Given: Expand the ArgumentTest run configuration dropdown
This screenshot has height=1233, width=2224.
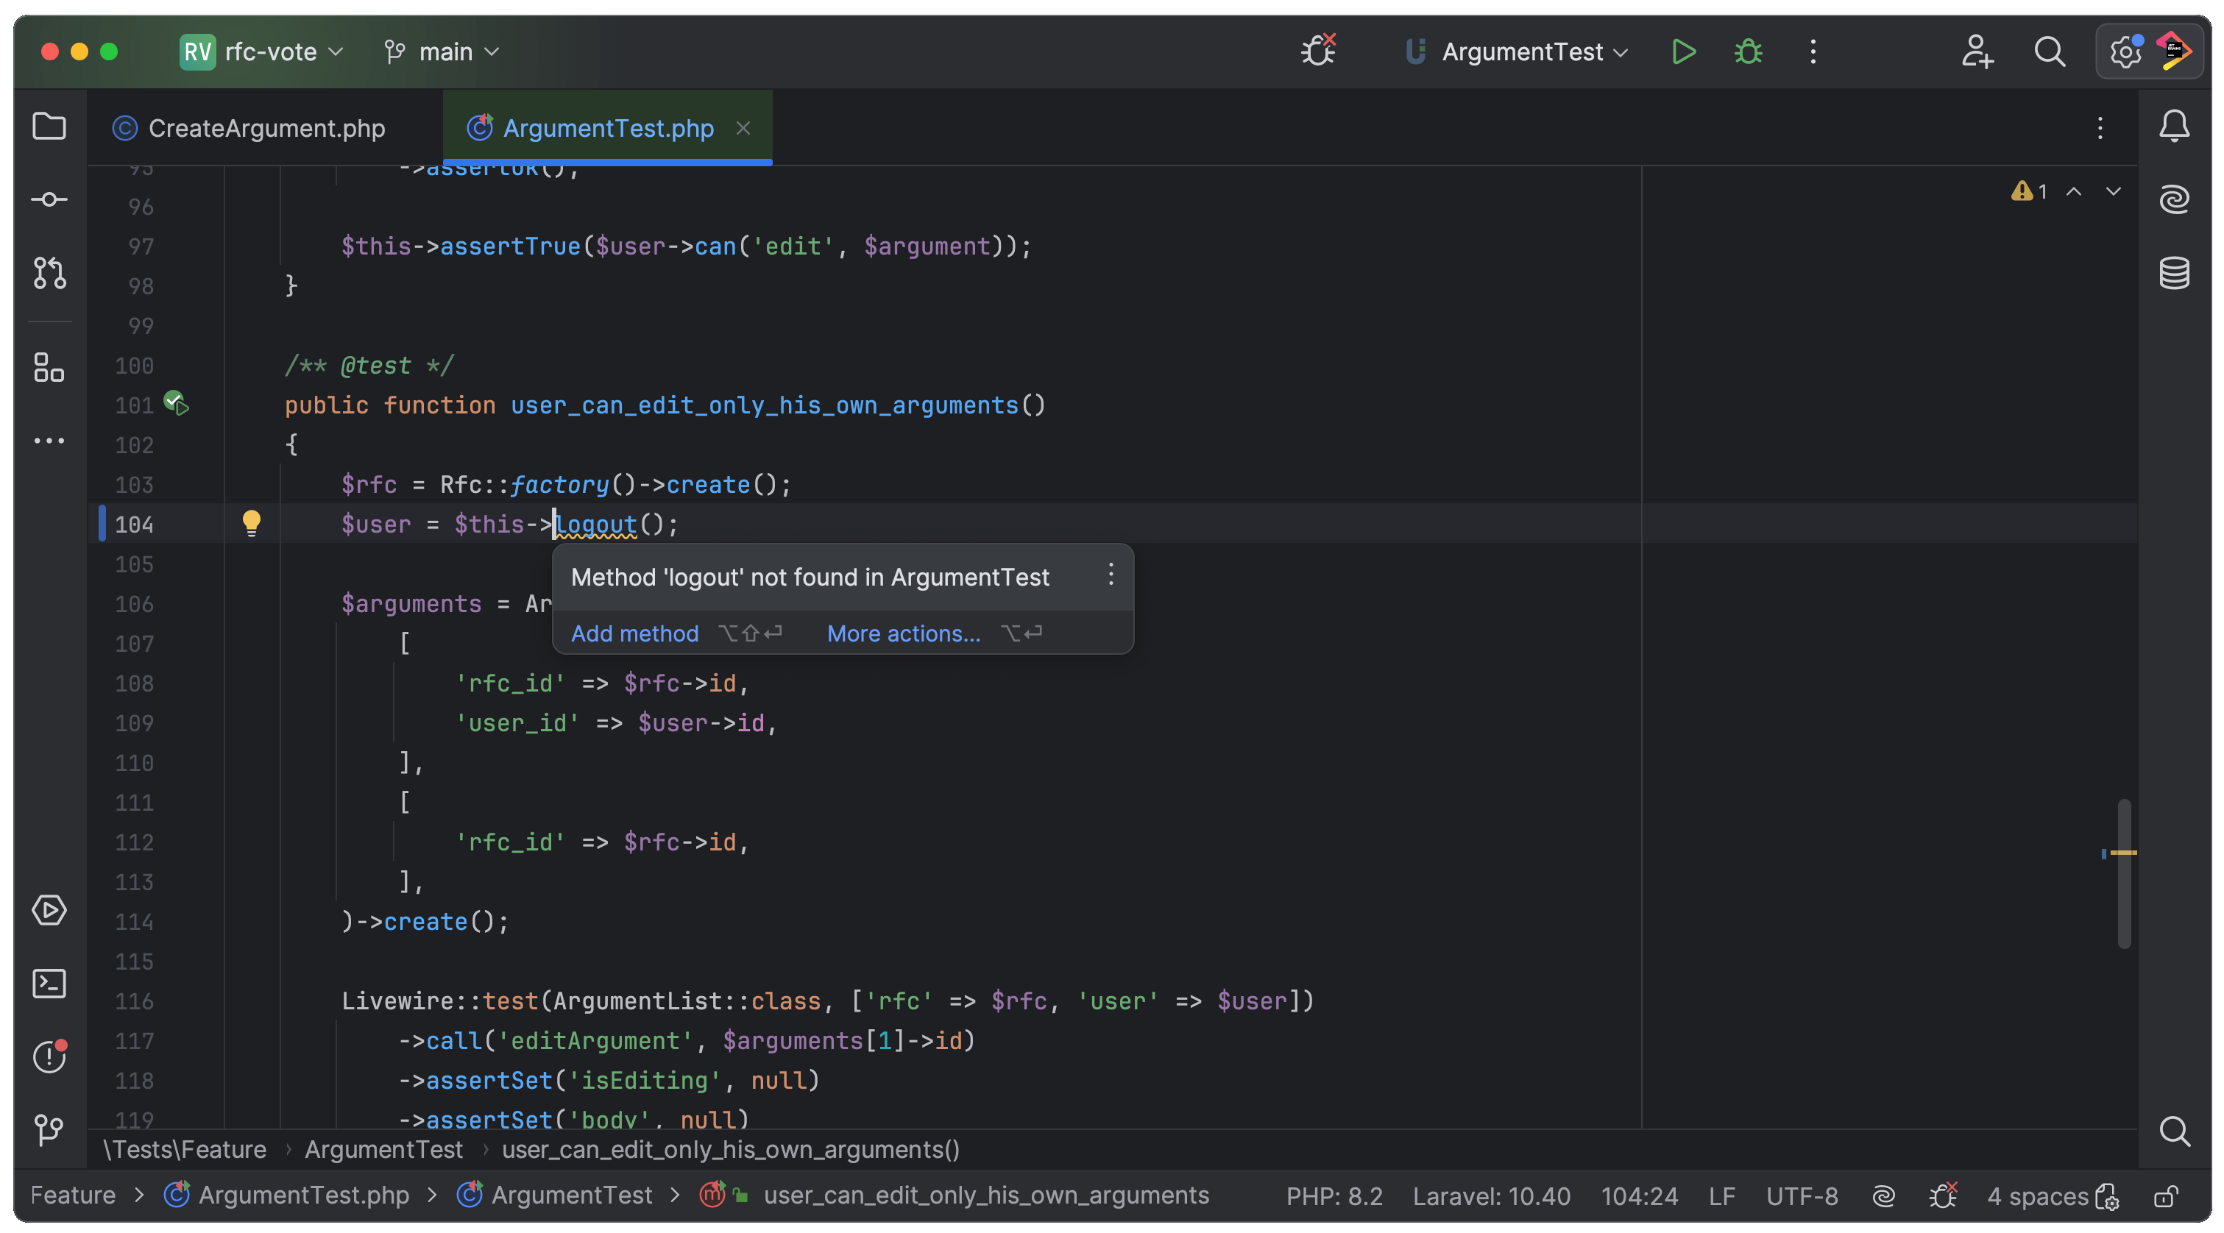Looking at the screenshot, I should coord(1521,51).
